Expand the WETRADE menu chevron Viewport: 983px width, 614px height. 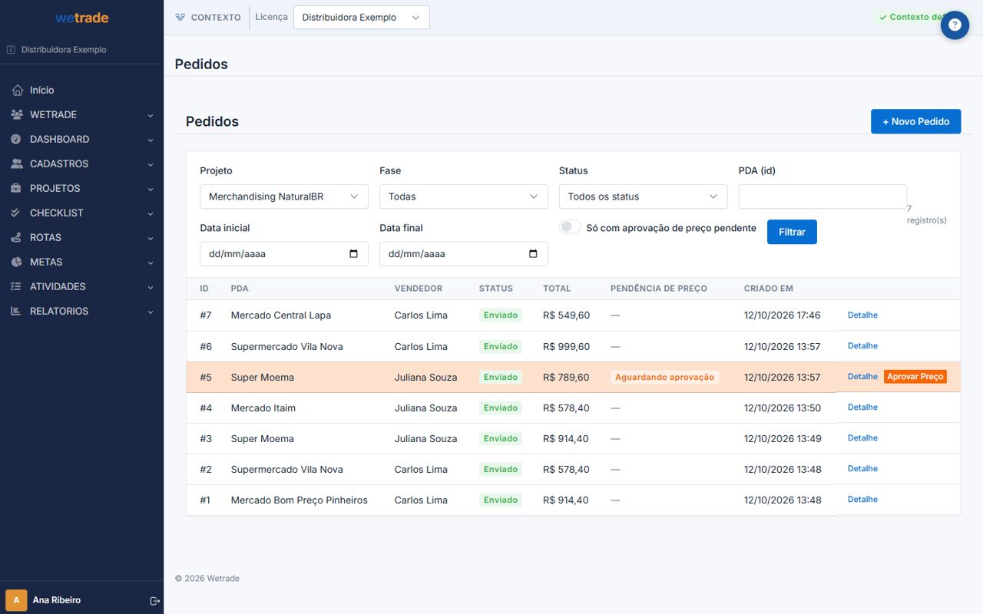(x=151, y=115)
